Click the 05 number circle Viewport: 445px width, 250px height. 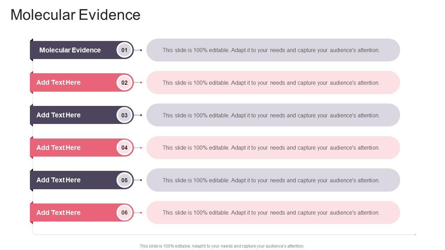[124, 180]
